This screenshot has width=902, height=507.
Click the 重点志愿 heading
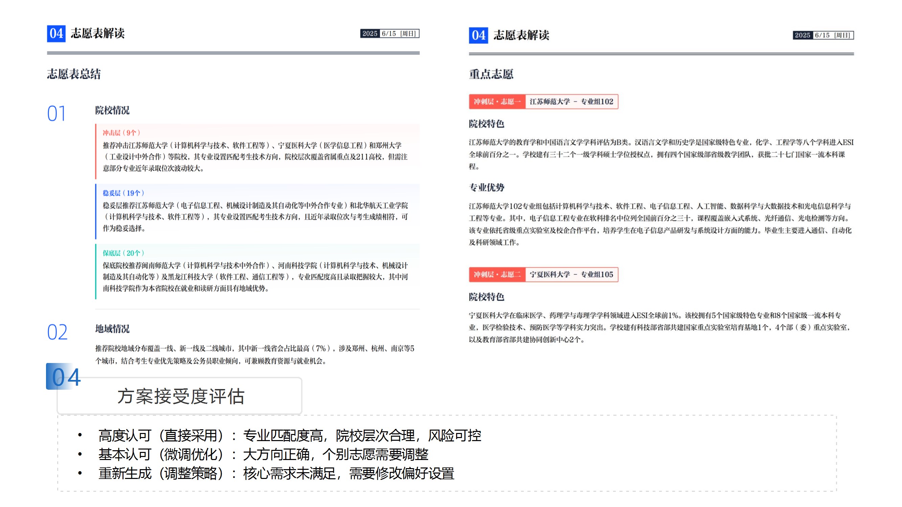tap(491, 74)
